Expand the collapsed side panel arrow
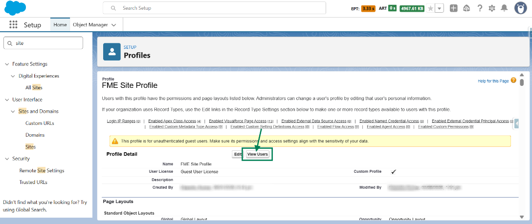This screenshot has width=532, height=224. tap(517, 124)
